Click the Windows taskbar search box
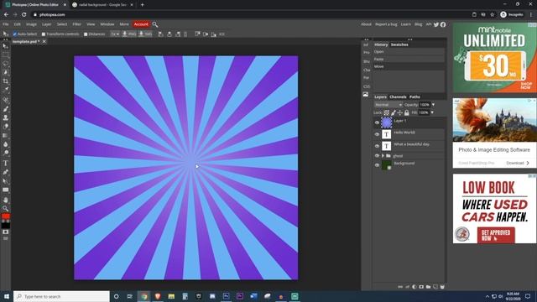 [x=61, y=296]
